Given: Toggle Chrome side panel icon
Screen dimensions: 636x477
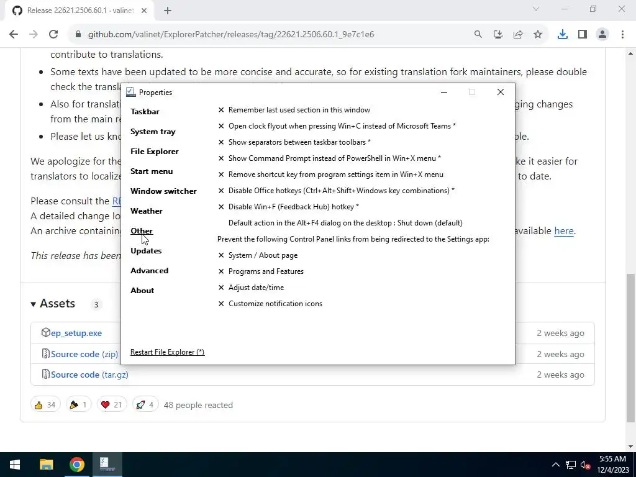Looking at the screenshot, I should click(x=583, y=35).
